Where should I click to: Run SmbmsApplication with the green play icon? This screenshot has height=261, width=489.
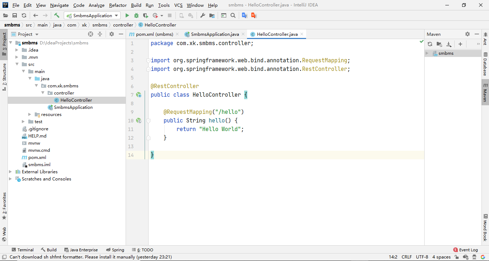[x=127, y=15]
